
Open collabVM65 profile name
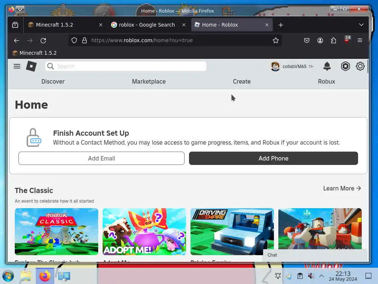294,67
